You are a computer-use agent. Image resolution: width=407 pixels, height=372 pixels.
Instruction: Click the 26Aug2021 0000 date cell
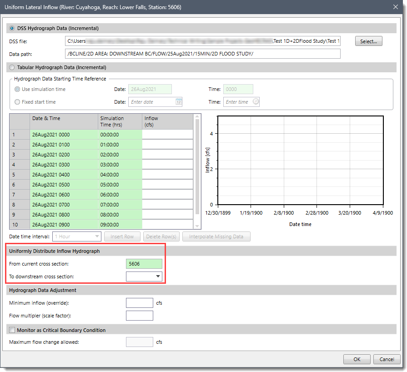64,135
